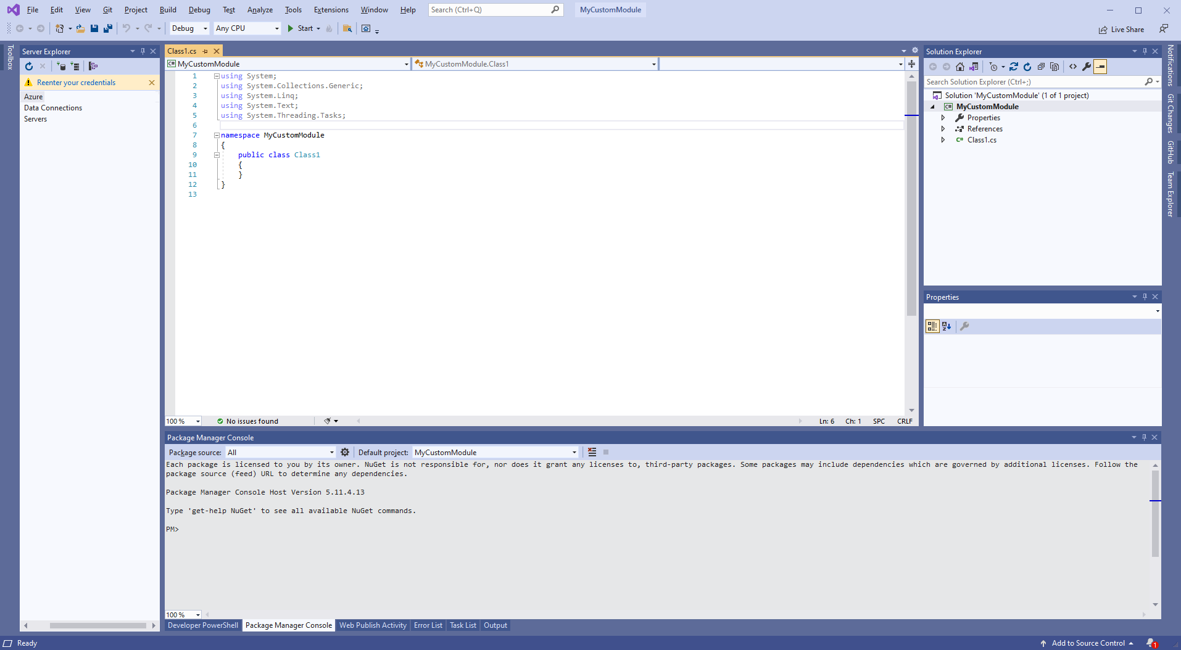
Task: Open the Team Explorer side tab
Action: pyautogui.click(x=1171, y=194)
